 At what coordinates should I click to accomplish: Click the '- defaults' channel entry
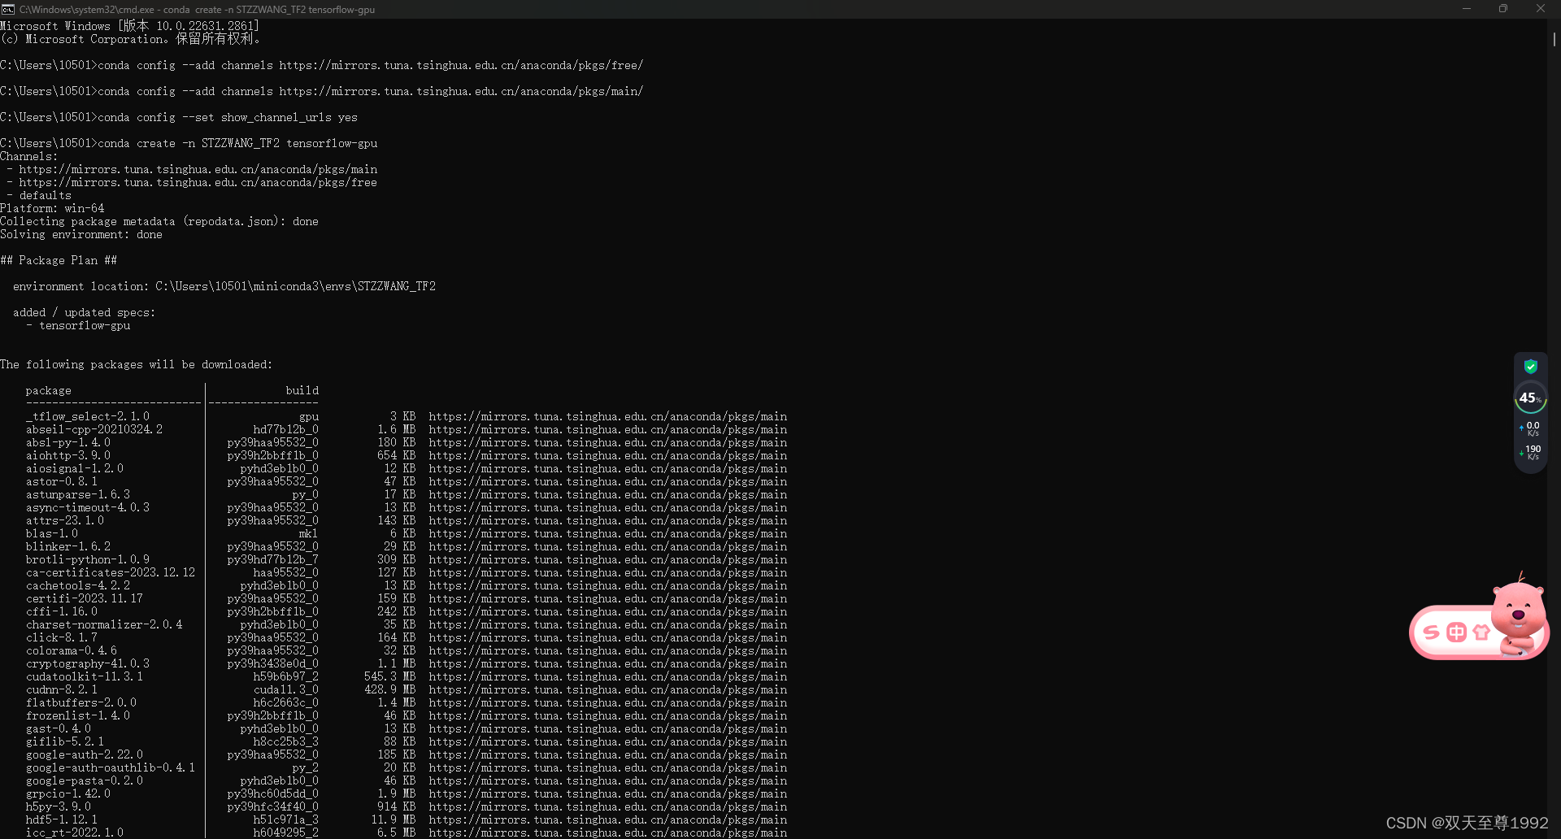[39, 195]
